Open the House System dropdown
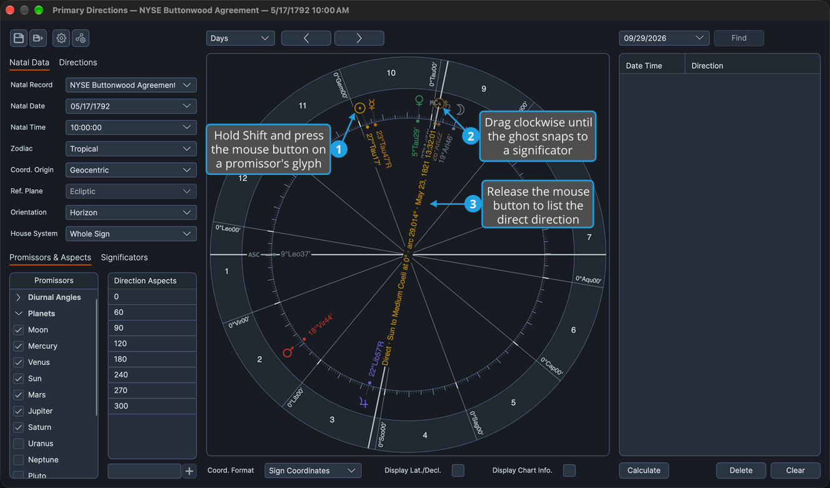The height and width of the screenshot is (488, 830). pos(131,234)
